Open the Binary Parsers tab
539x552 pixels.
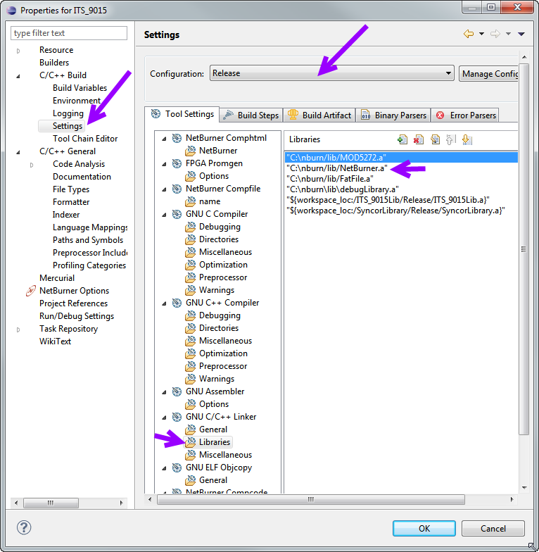pyautogui.click(x=393, y=115)
